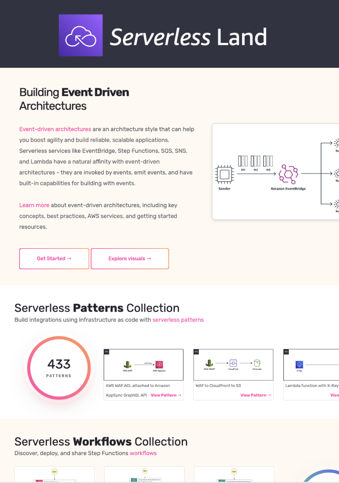Click the Amazon EventBridge icon in diagram
This screenshot has height=483, width=339.
288,174
